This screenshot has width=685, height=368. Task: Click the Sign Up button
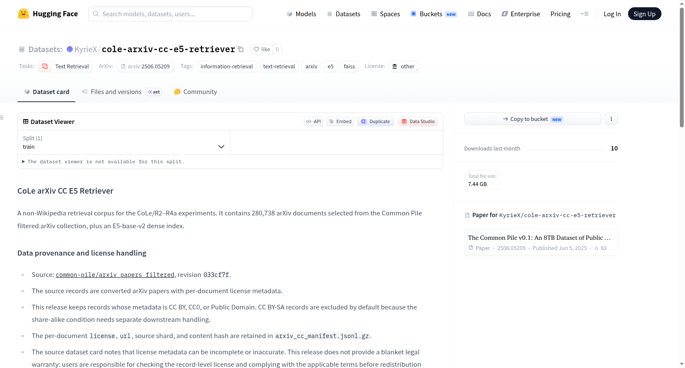point(644,14)
